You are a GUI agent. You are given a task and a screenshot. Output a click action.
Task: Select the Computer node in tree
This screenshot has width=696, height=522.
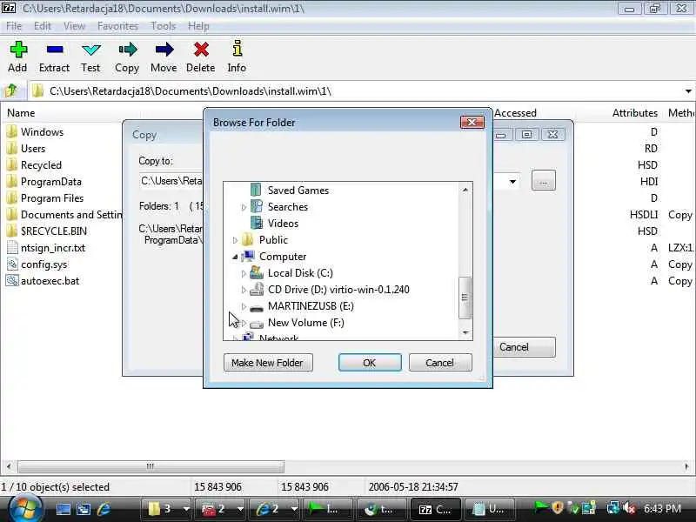tap(282, 257)
